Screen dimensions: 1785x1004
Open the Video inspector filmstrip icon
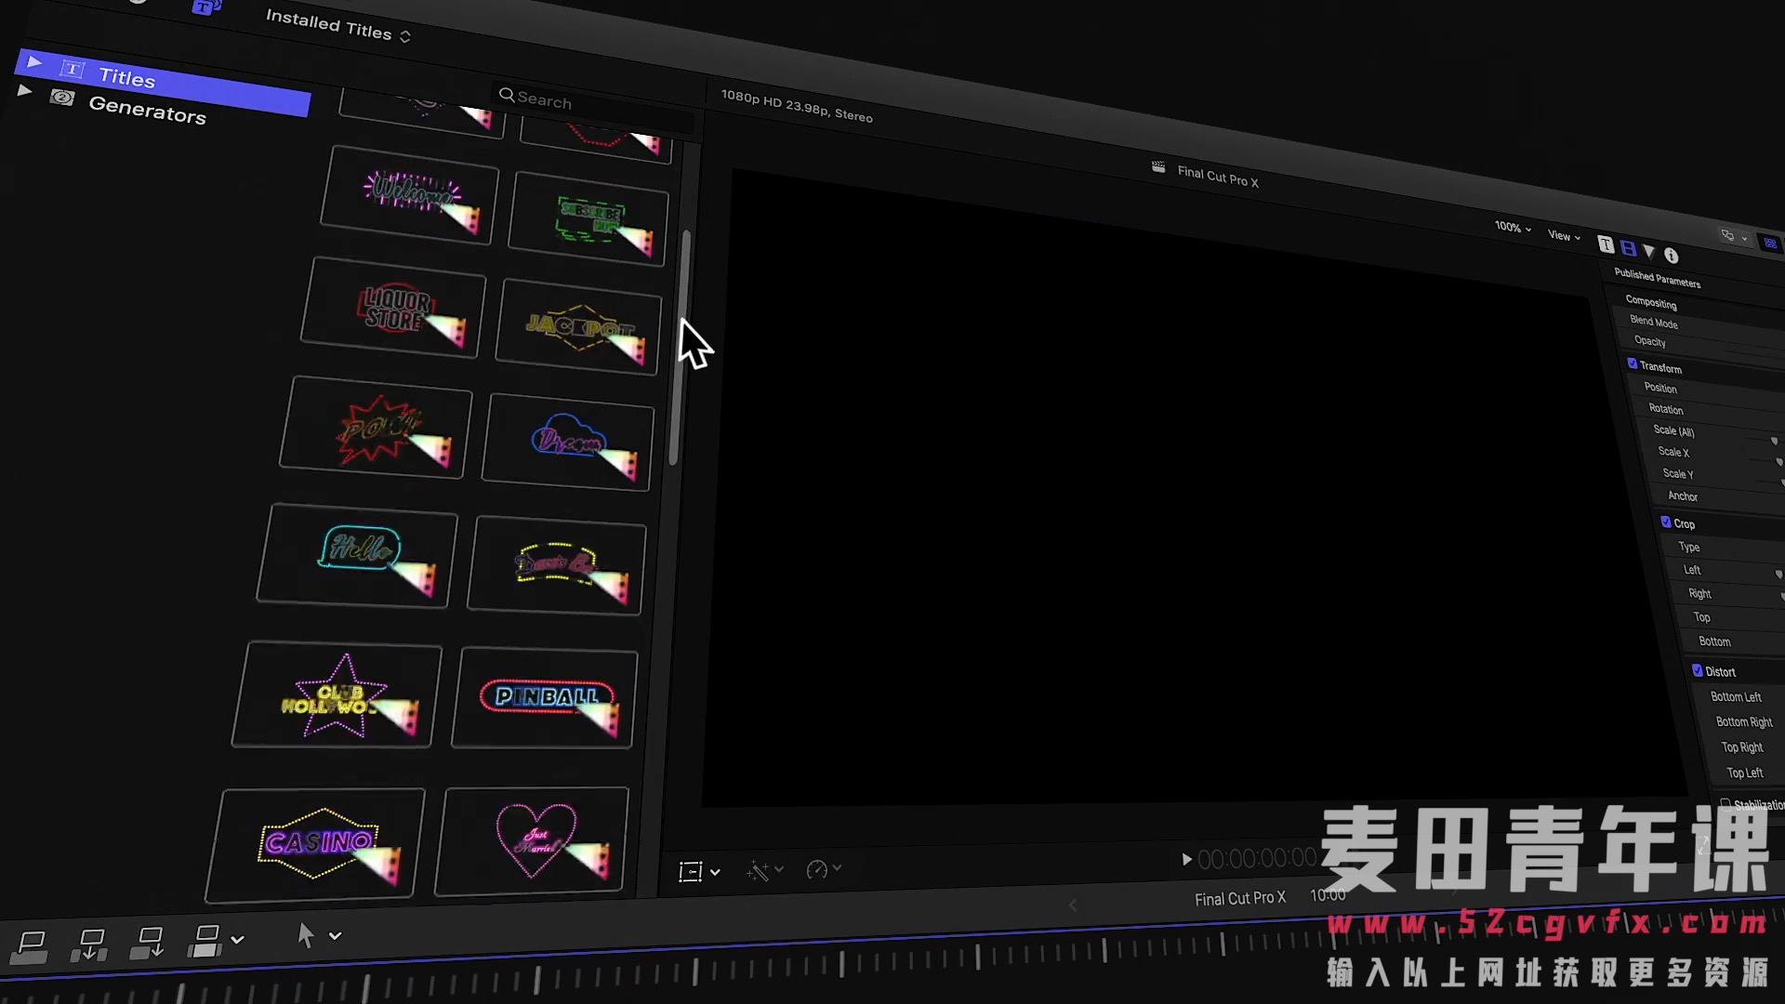click(x=1628, y=248)
